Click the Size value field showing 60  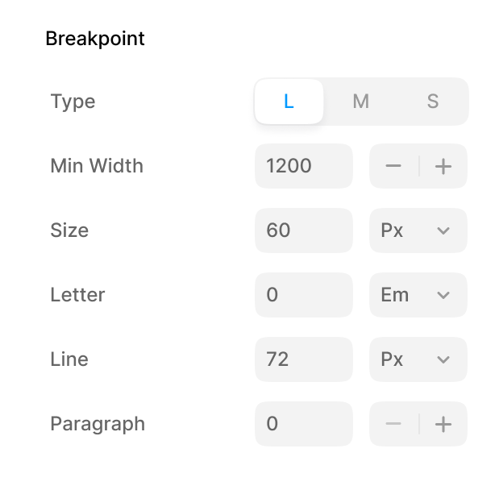303,230
